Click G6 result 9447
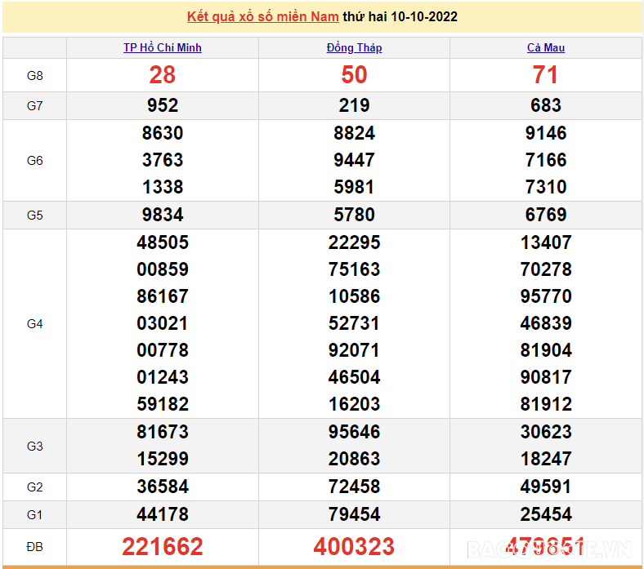This screenshot has height=569, width=644. [x=354, y=160]
